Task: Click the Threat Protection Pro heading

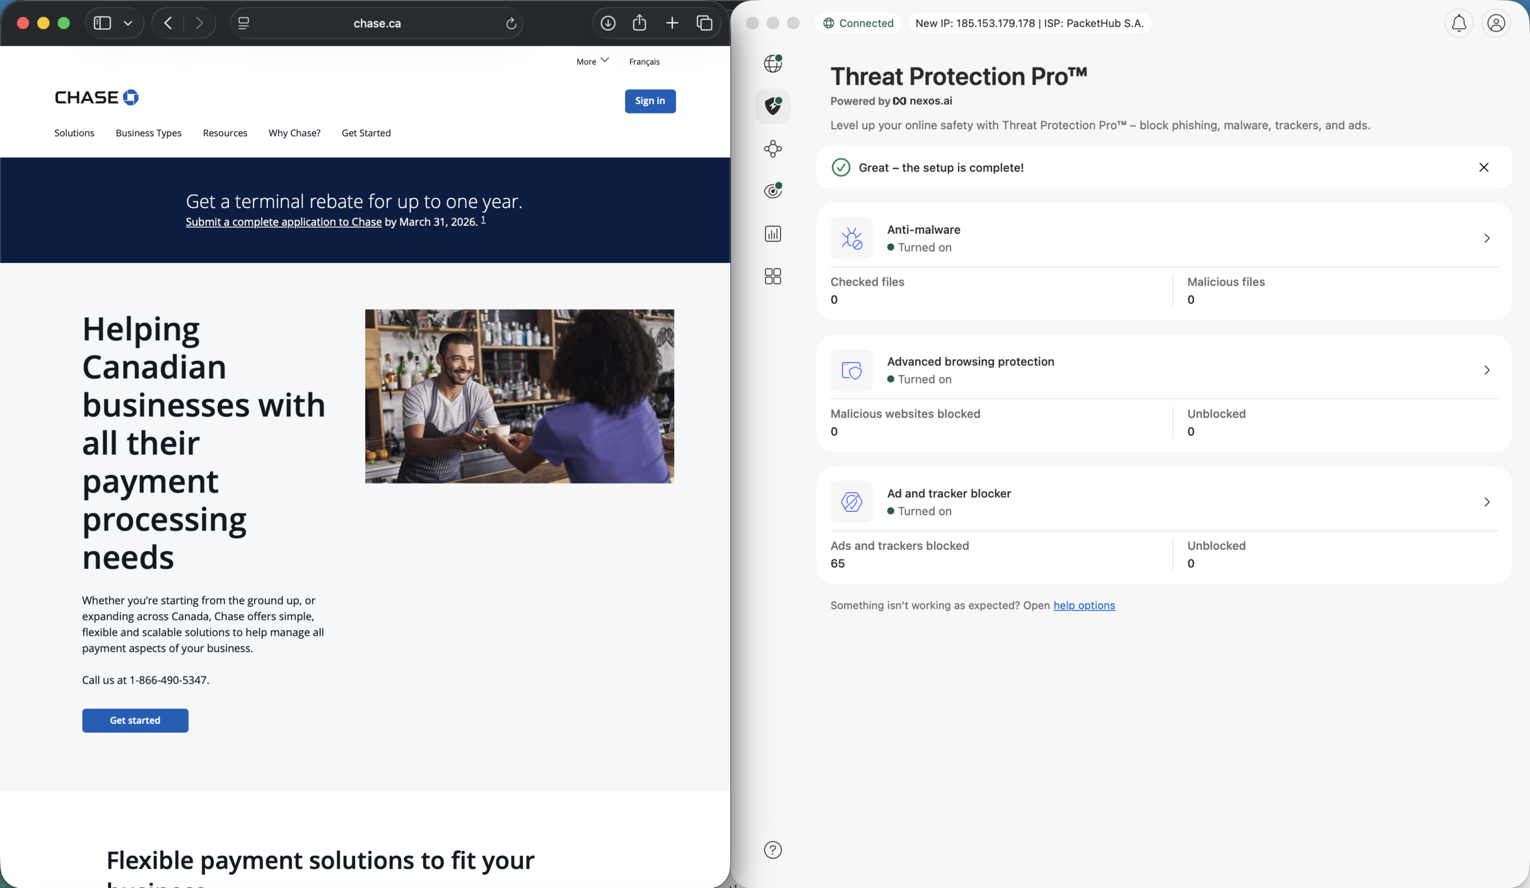Action: 959,76
